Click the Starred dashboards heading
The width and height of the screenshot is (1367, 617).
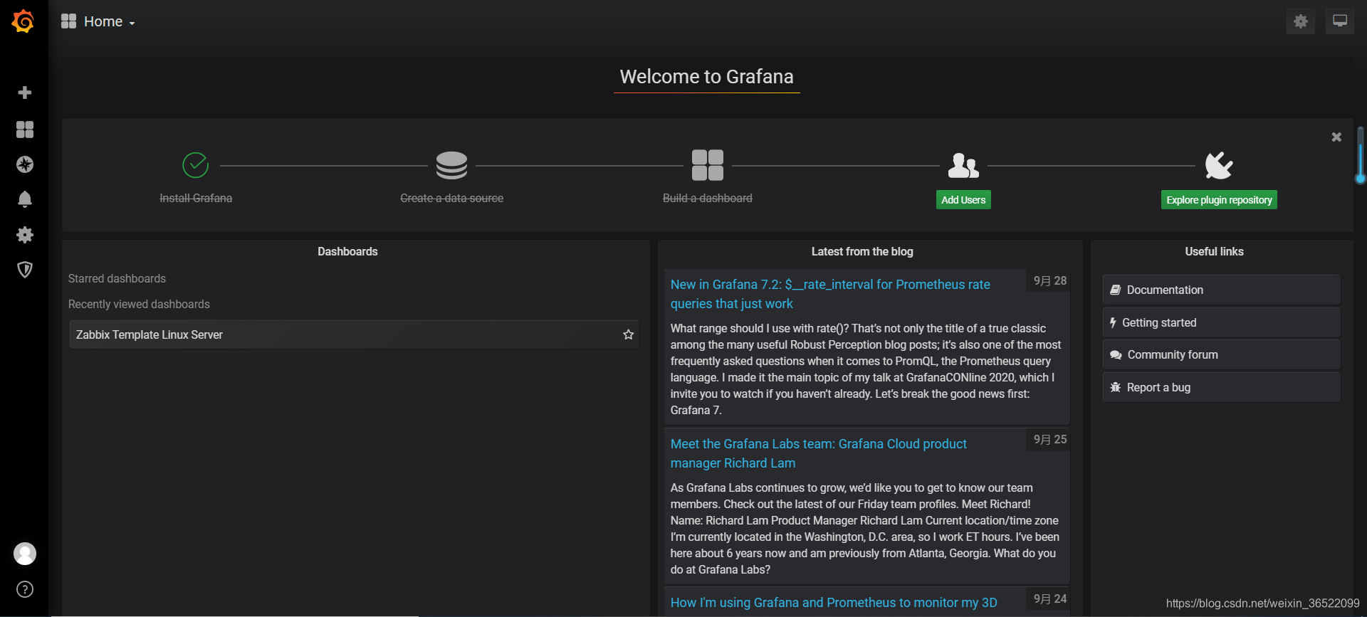pos(117,278)
